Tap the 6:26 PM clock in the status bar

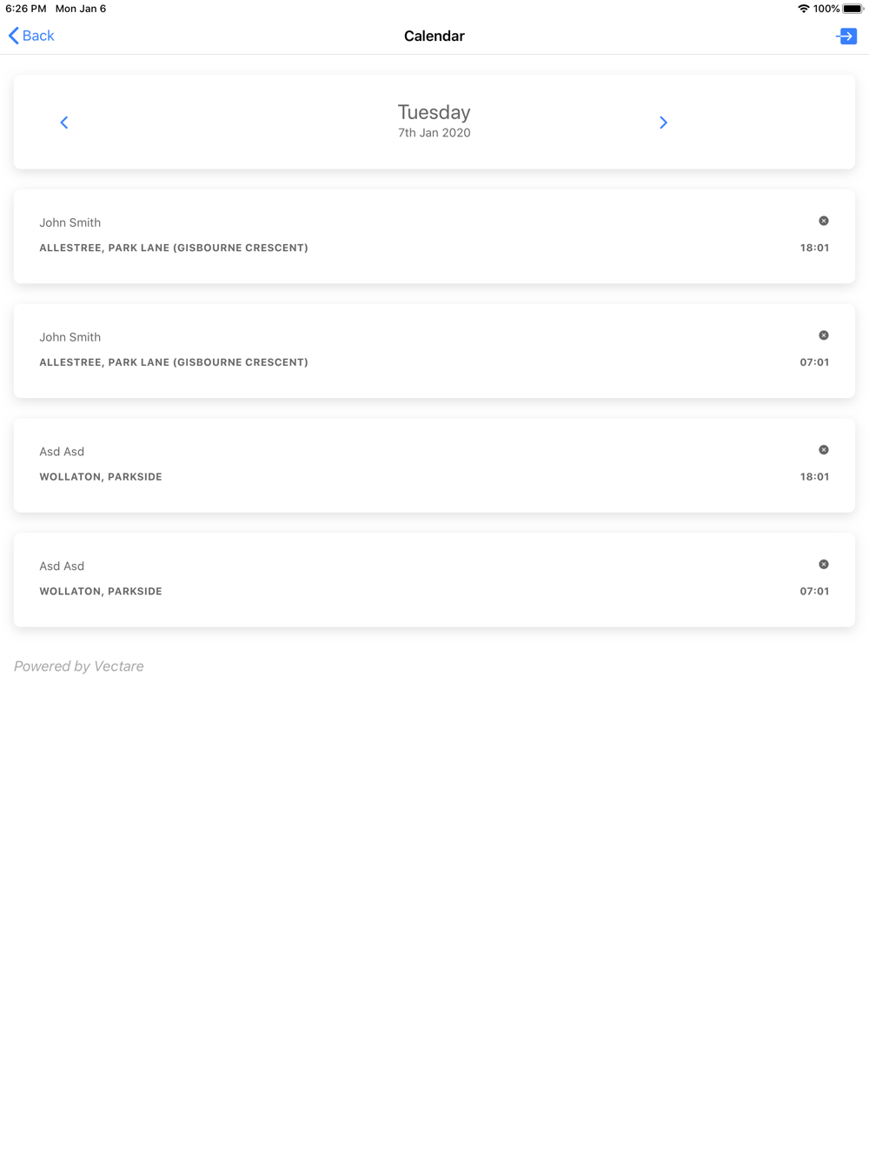pyautogui.click(x=26, y=9)
